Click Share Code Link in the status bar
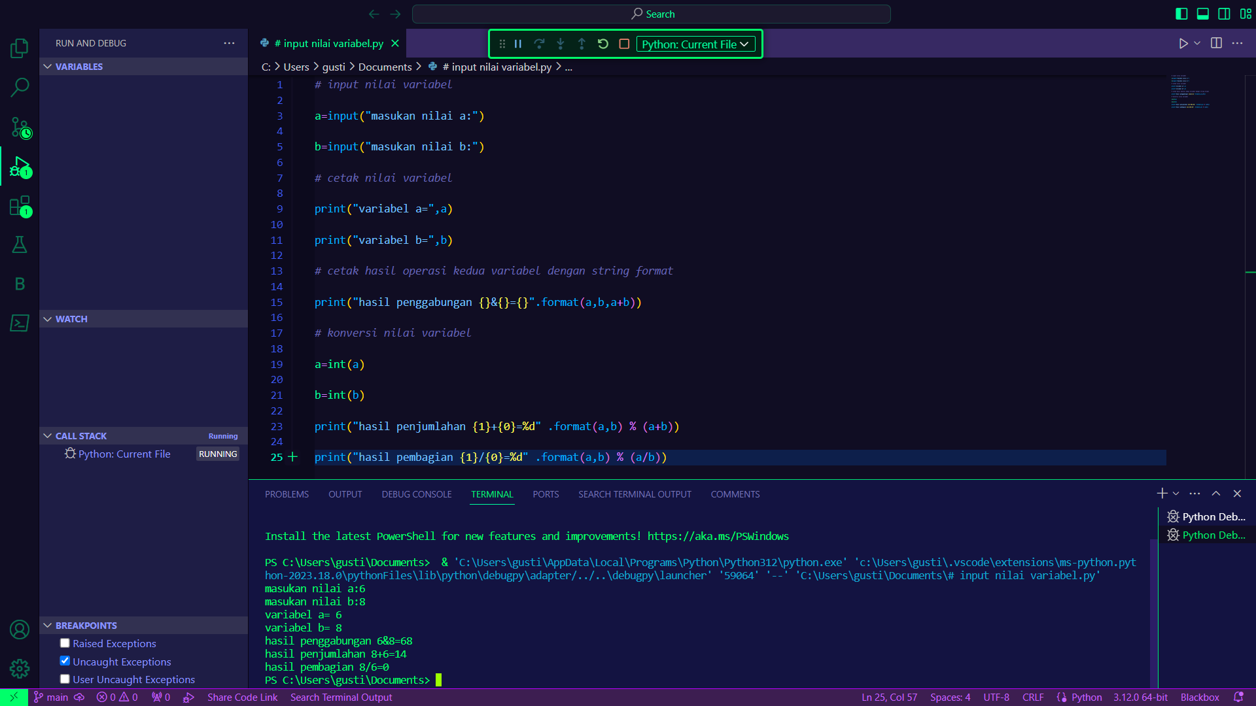Viewport: 1256px width, 706px height. point(242,697)
